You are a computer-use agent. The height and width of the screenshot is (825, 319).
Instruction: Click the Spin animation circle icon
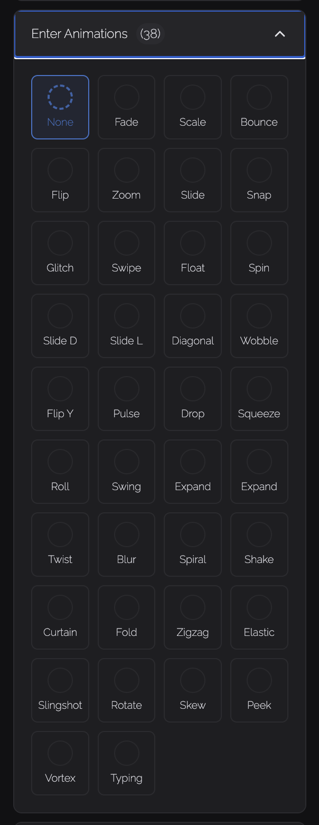click(259, 243)
